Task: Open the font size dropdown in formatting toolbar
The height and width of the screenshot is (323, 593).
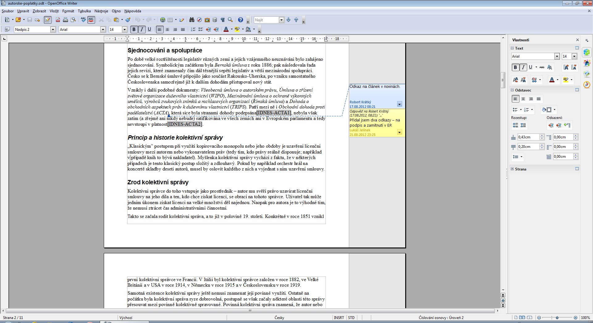Action: (125, 30)
